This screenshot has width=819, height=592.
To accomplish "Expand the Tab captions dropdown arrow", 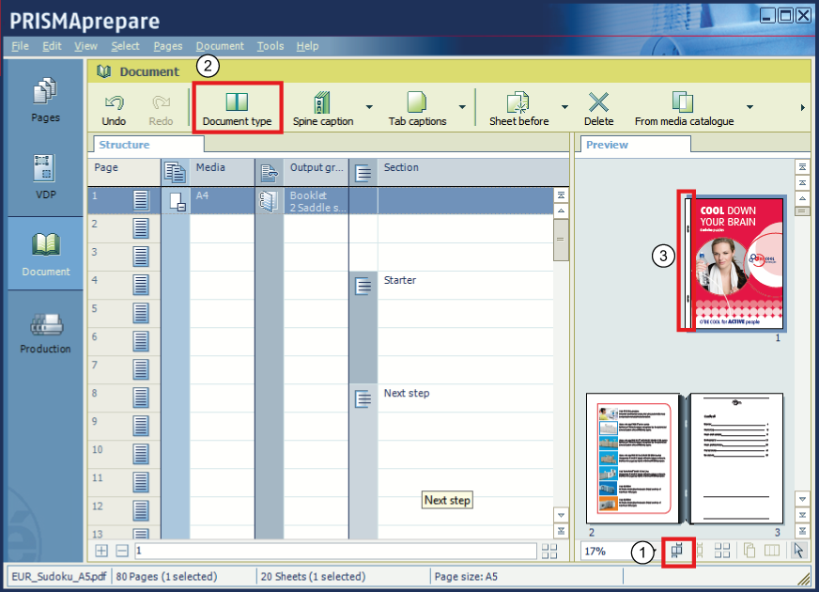I will click(462, 108).
